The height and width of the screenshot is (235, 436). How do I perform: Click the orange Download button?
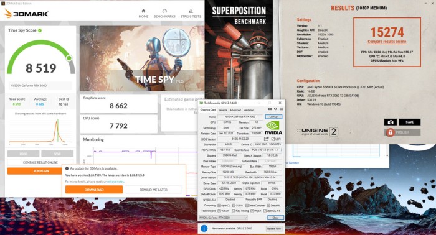point(94,190)
